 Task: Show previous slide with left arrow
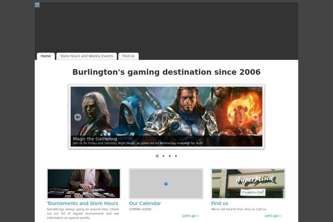tap(78, 117)
